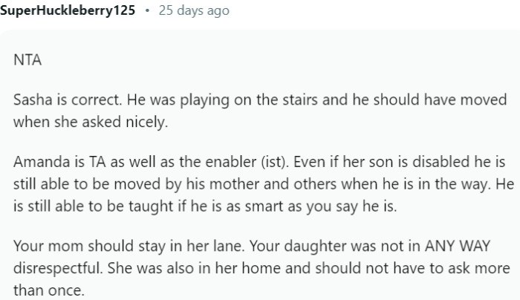The image size is (520, 300).
Task: Click the paragraph starting "Amanda is TA"
Action: click(x=264, y=184)
